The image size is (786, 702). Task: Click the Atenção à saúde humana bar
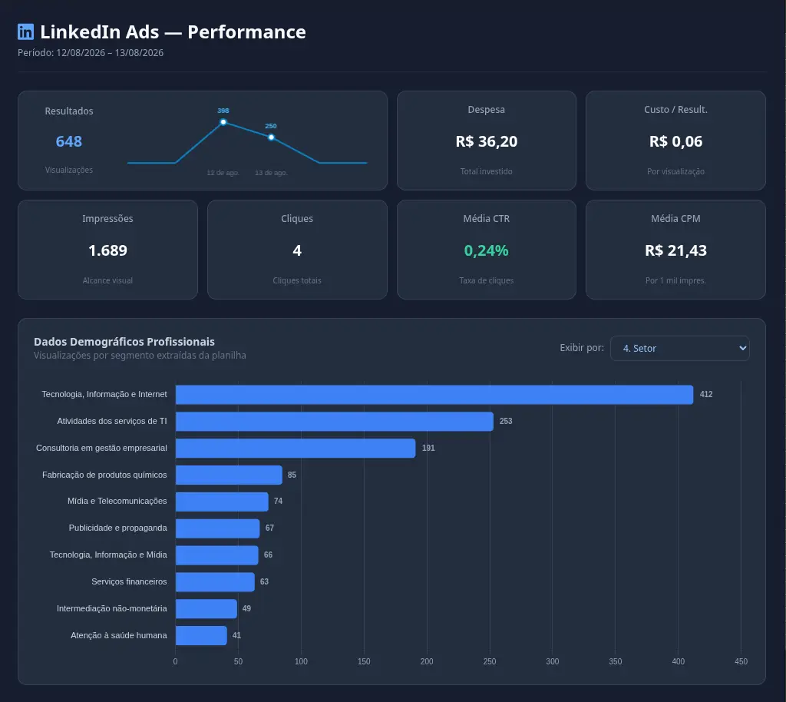(201, 635)
